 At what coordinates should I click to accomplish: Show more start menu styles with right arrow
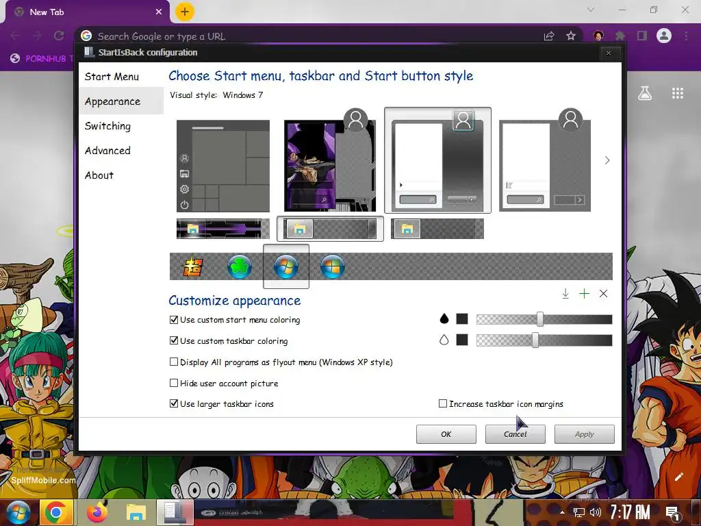[607, 160]
